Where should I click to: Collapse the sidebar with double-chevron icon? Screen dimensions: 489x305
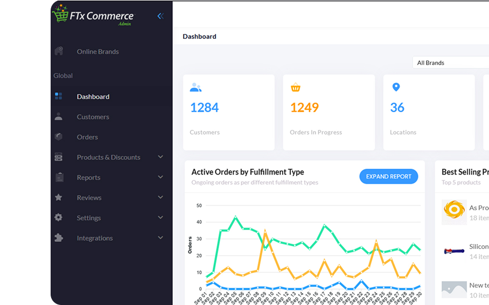160,16
